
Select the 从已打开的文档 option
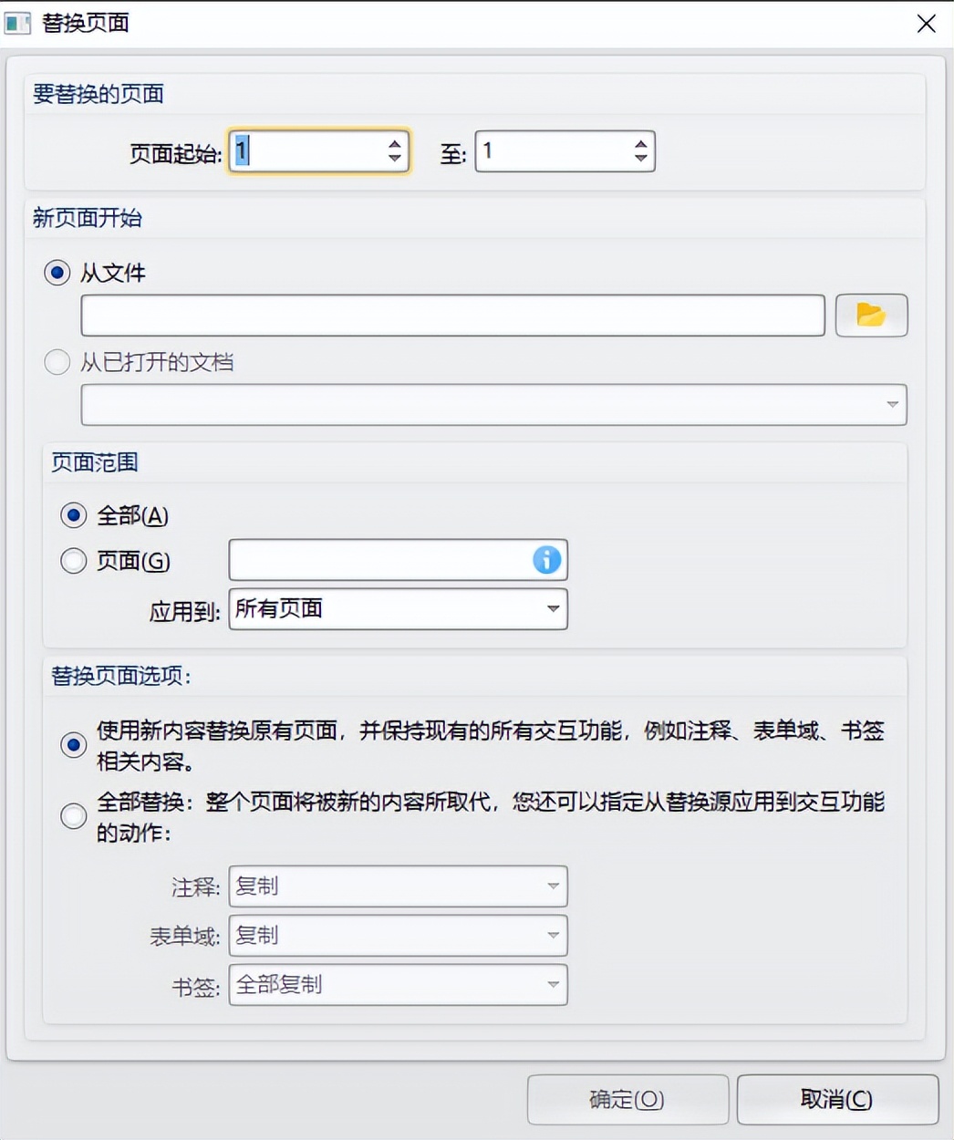point(57,362)
